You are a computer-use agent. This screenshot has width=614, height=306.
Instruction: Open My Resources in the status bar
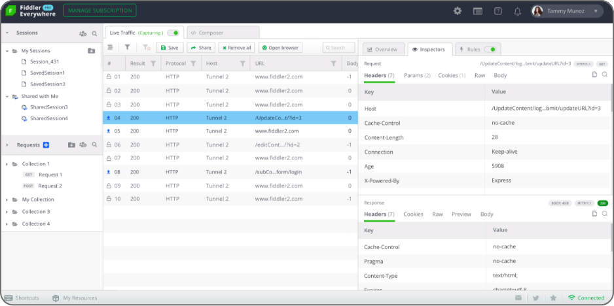tap(75, 297)
